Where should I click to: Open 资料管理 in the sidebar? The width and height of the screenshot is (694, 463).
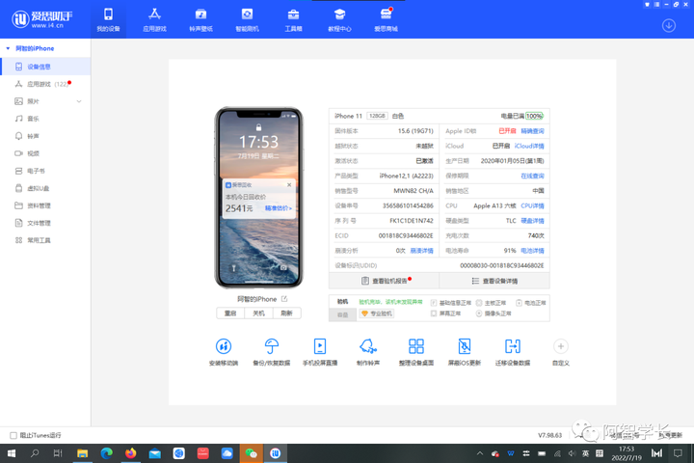click(45, 205)
